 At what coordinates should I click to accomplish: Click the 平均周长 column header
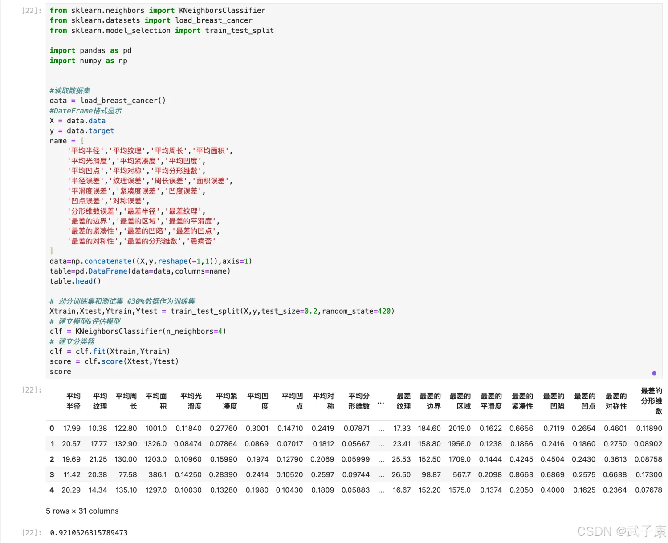coord(126,401)
